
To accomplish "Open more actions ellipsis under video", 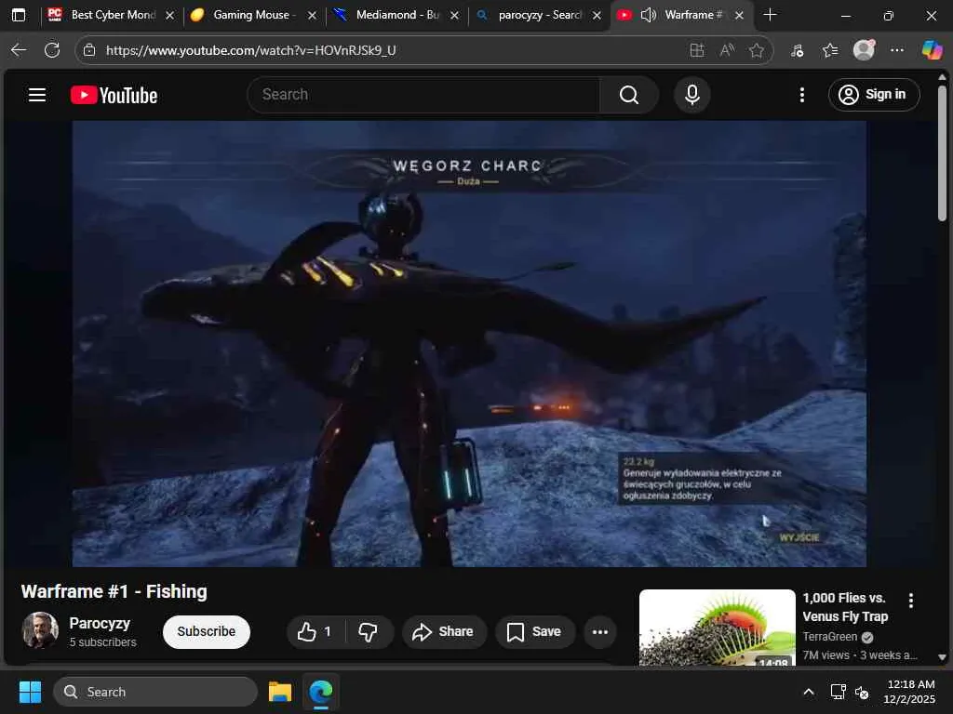I will tap(600, 632).
